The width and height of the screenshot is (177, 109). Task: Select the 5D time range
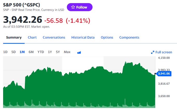tap(13, 52)
